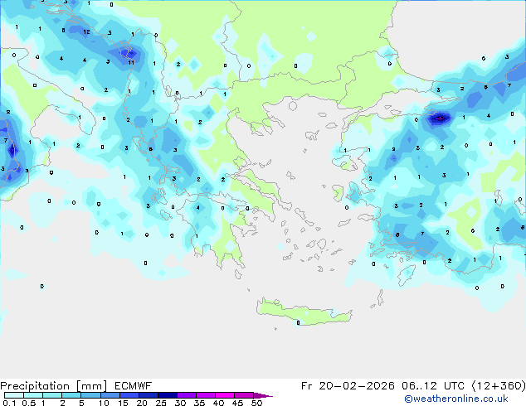Click the '45' legend scale label
The width and height of the screenshot is (526, 406).
pyautogui.click(x=237, y=403)
